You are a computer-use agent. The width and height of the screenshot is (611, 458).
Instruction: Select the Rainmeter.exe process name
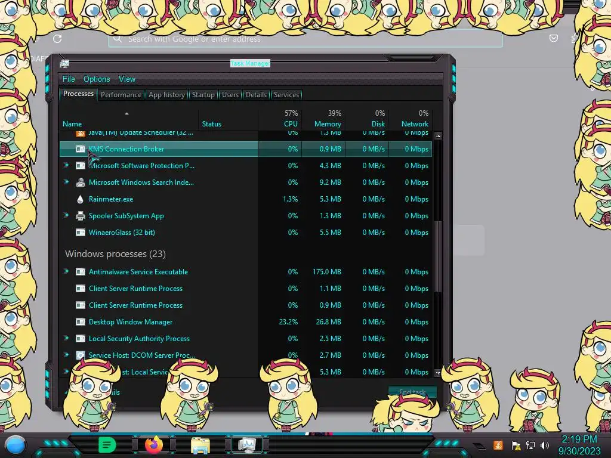click(110, 199)
